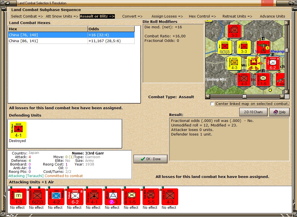The height and width of the screenshot is (217, 297).
Task: Click 'Fractional Odds: 0' text
Action: pos(162,40)
